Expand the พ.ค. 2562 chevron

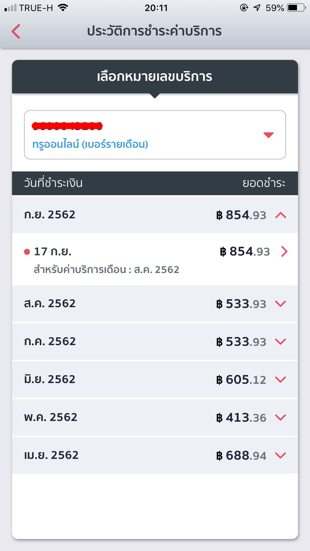tap(281, 417)
